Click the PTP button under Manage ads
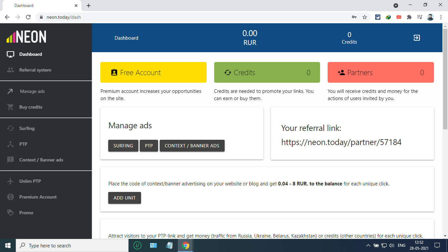Image resolution: width=448 pixels, height=252 pixels. pyautogui.click(x=149, y=146)
